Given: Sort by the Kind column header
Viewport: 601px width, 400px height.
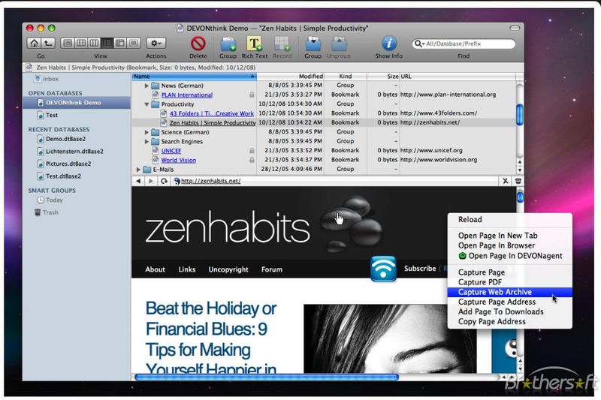Looking at the screenshot, I should (346, 76).
